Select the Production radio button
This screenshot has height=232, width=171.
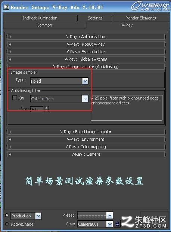click(x=7, y=215)
